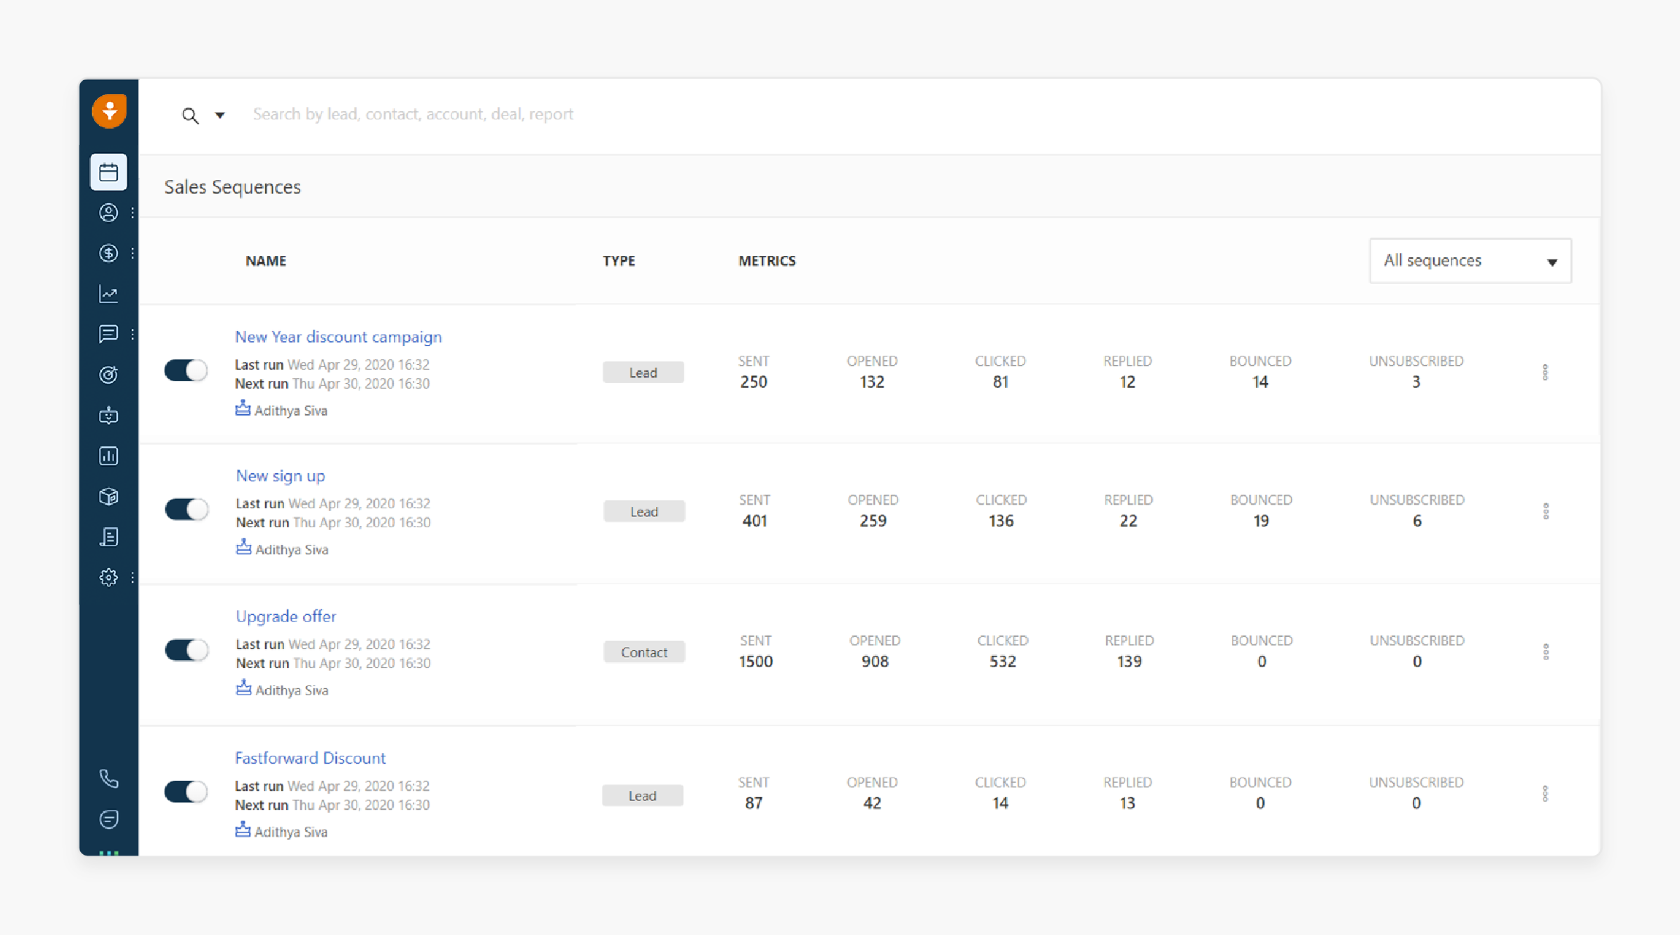Toggle the New sign up sequence on/off
Screen dimensions: 1680x935
[x=188, y=509]
